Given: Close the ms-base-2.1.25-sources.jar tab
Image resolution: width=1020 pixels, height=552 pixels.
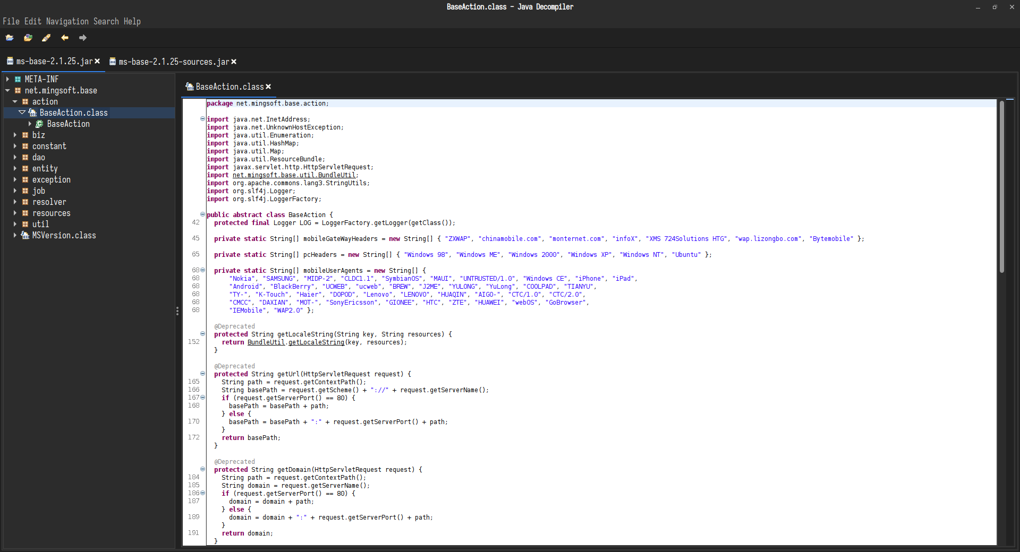Looking at the screenshot, I should coord(234,62).
